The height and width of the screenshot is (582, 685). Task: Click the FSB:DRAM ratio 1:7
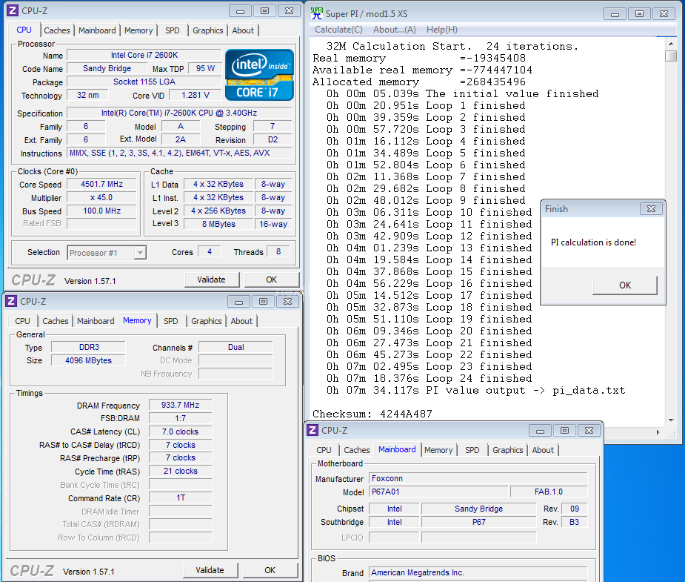pos(181,418)
